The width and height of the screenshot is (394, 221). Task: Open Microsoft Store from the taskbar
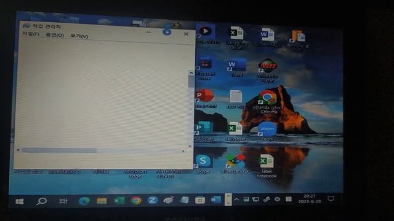(x=200, y=200)
